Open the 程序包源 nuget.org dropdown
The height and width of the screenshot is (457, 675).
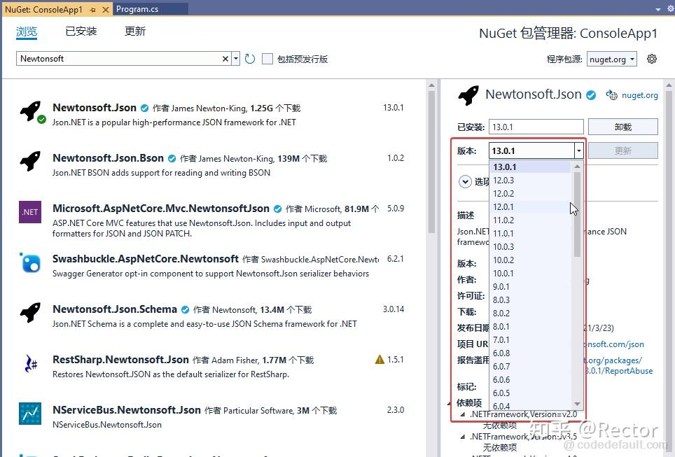click(x=612, y=59)
